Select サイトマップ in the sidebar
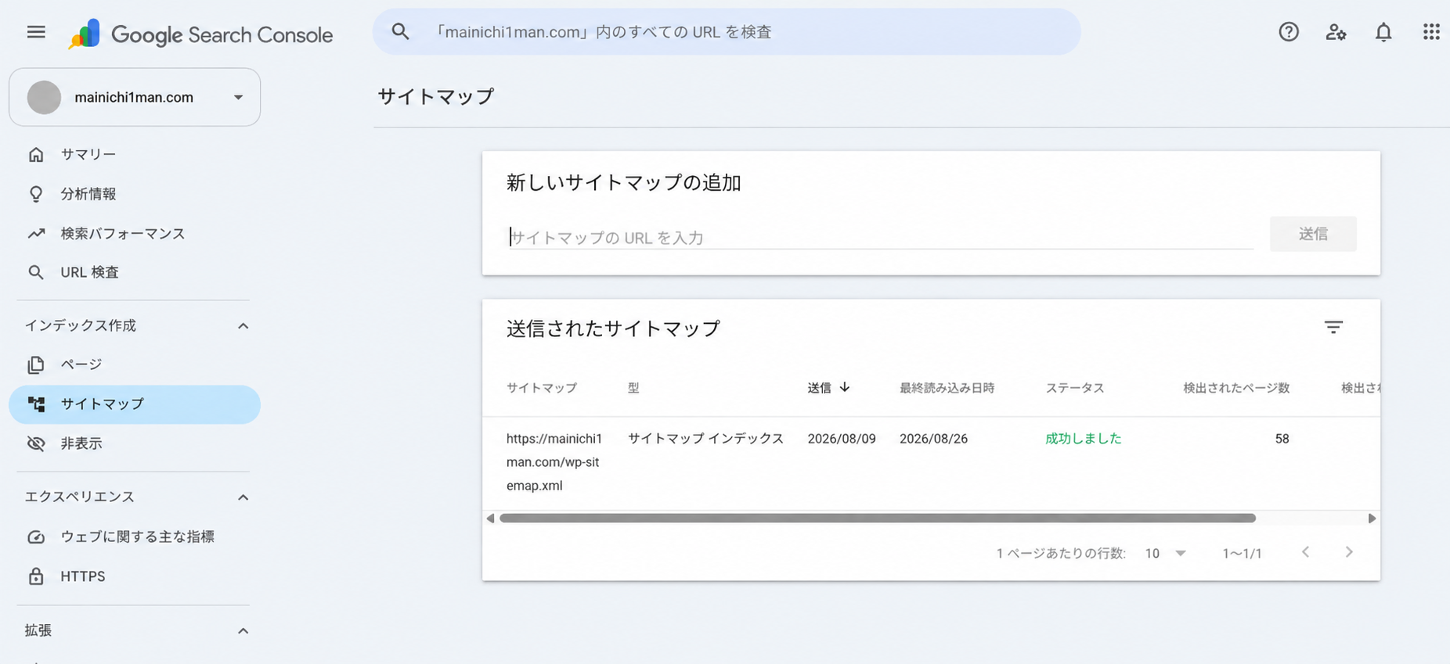This screenshot has height=664, width=1450. point(135,404)
